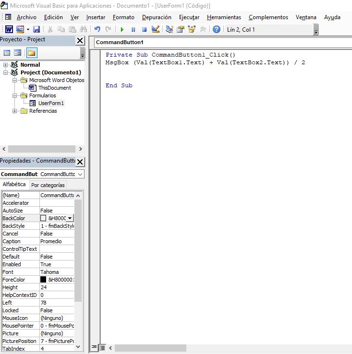The width and height of the screenshot is (352, 354).
Task: Expand the Referencias folder
Action: pyautogui.click(x=15, y=111)
